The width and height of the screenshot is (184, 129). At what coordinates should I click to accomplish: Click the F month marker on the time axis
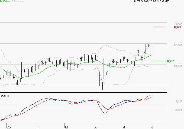click(x=38, y=127)
